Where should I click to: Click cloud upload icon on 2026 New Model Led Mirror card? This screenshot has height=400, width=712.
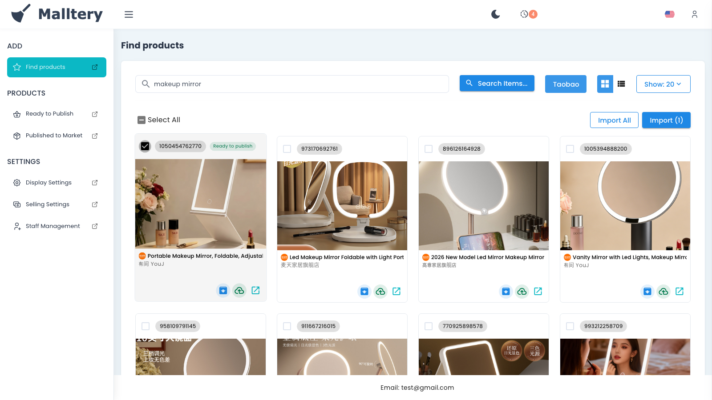[x=522, y=292]
